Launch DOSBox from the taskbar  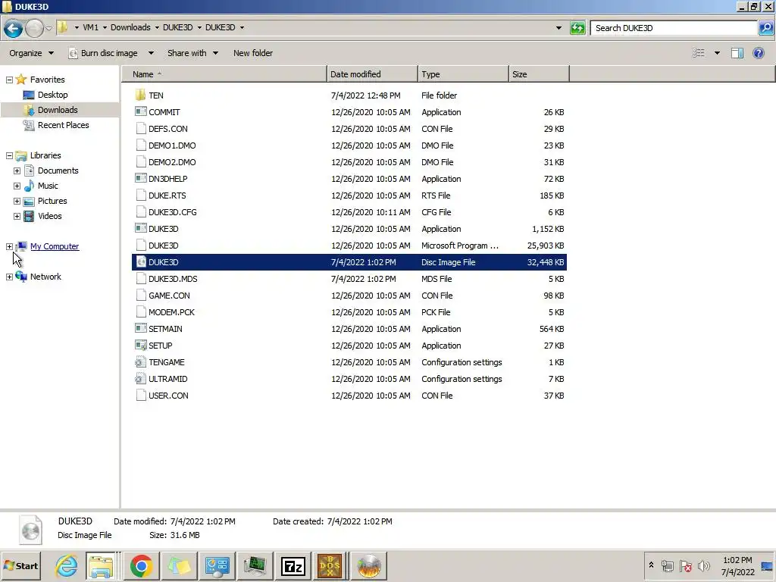(x=330, y=565)
